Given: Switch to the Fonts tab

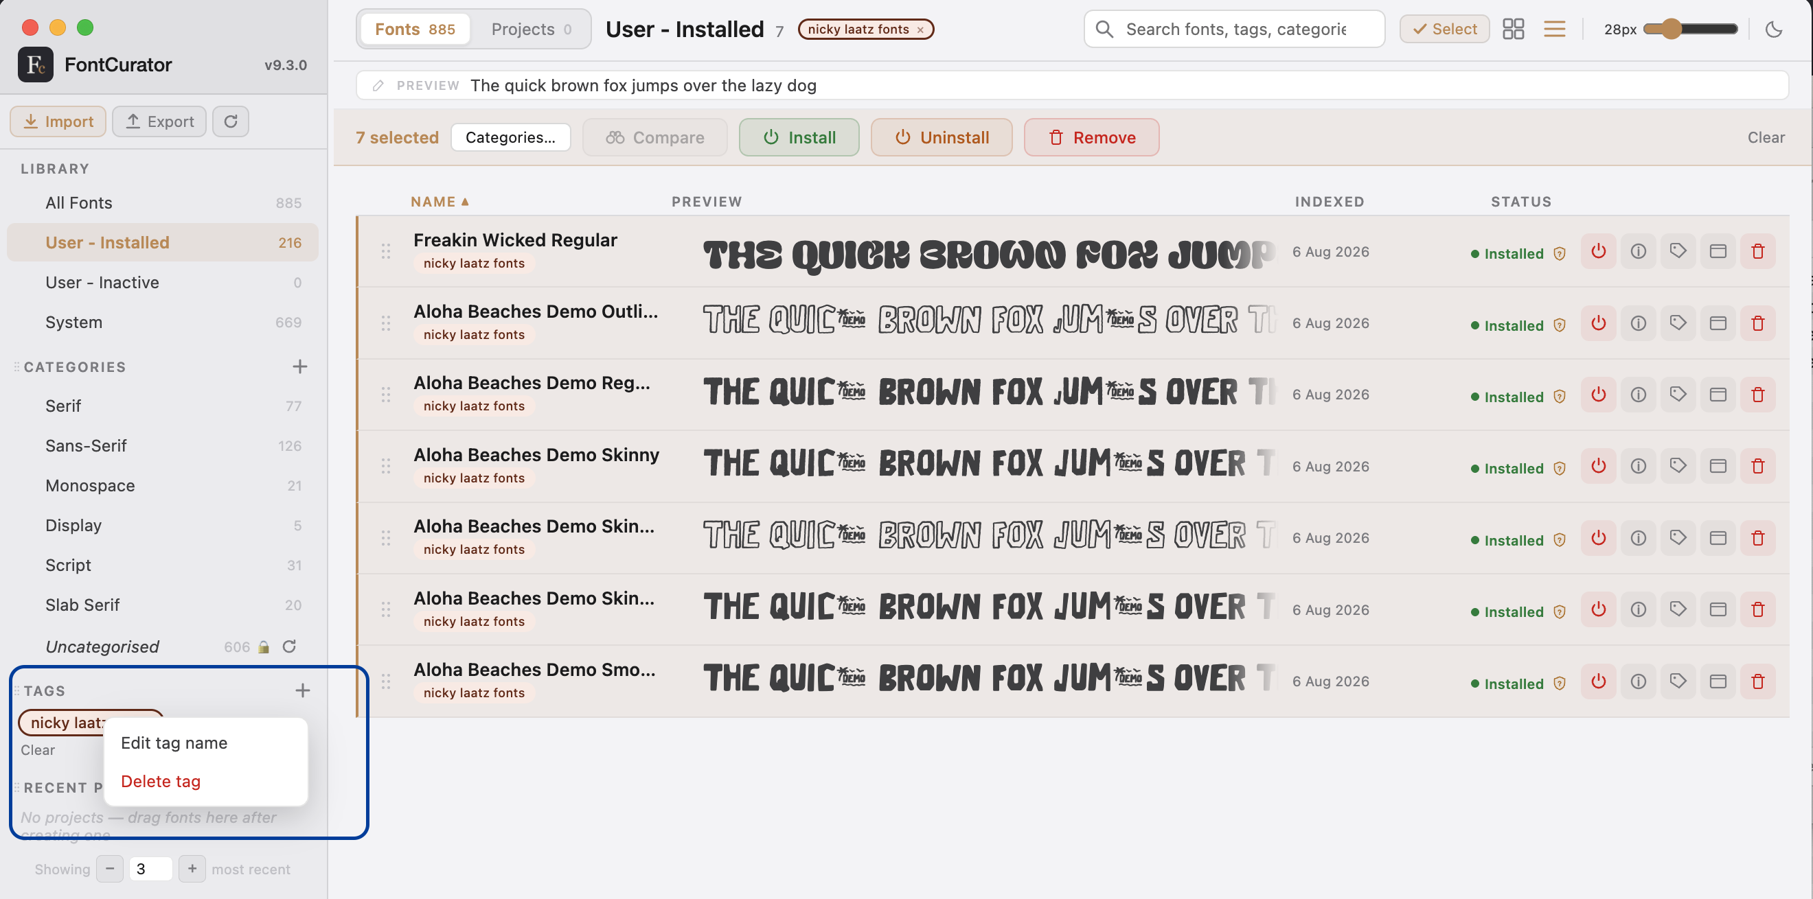Looking at the screenshot, I should 415,29.
